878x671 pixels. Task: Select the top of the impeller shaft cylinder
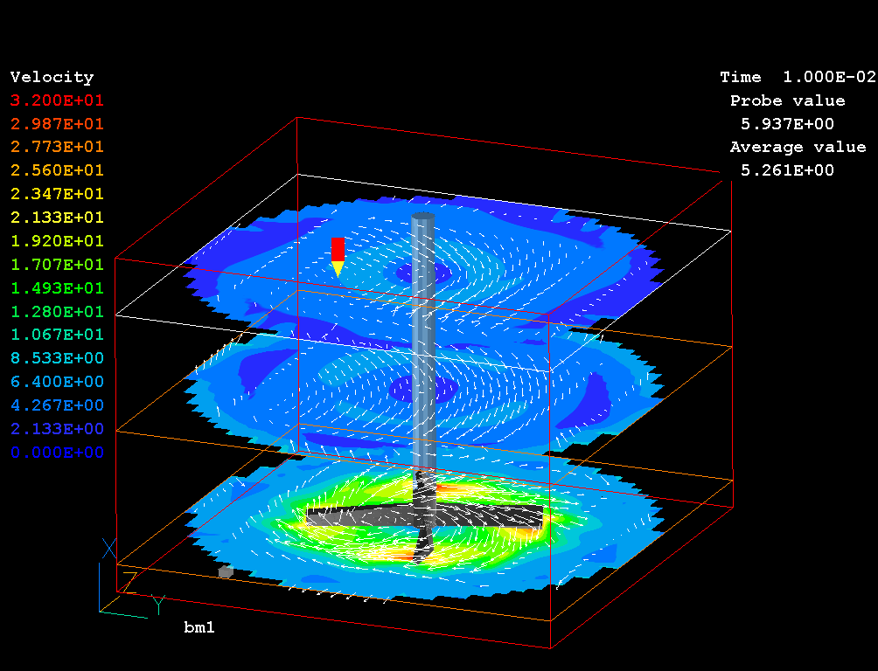click(x=423, y=215)
